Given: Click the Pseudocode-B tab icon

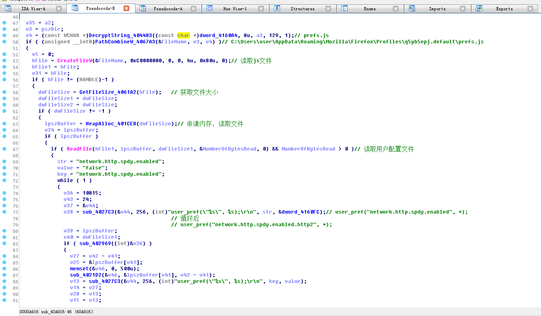Looking at the screenshot, I should tap(75, 8).
